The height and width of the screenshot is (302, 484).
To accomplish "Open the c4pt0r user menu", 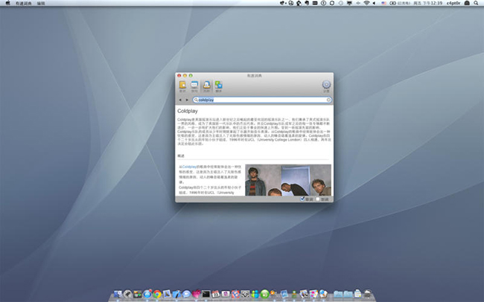I will pos(453,3).
